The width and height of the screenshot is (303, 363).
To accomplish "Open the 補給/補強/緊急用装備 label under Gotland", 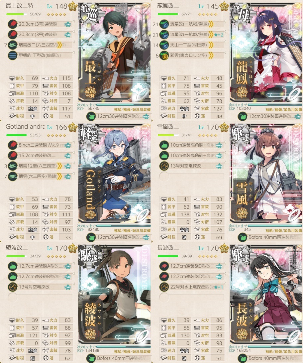I will (x=132, y=231).
